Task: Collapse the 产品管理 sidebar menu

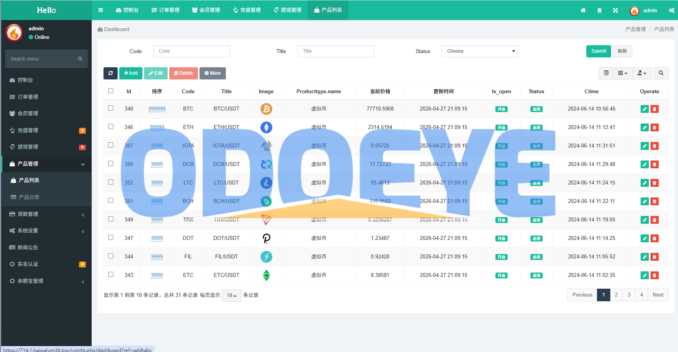Action: (46, 164)
